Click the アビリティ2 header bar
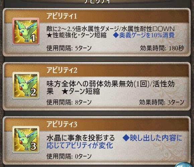This screenshot has width=194, height=167. pos(97,70)
